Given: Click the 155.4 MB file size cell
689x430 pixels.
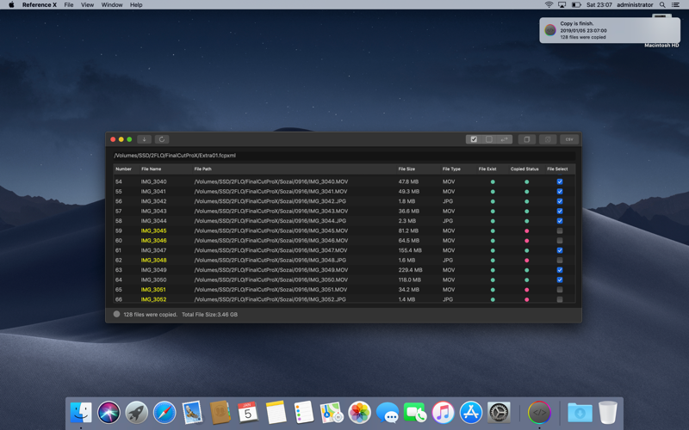Looking at the screenshot, I should click(410, 250).
